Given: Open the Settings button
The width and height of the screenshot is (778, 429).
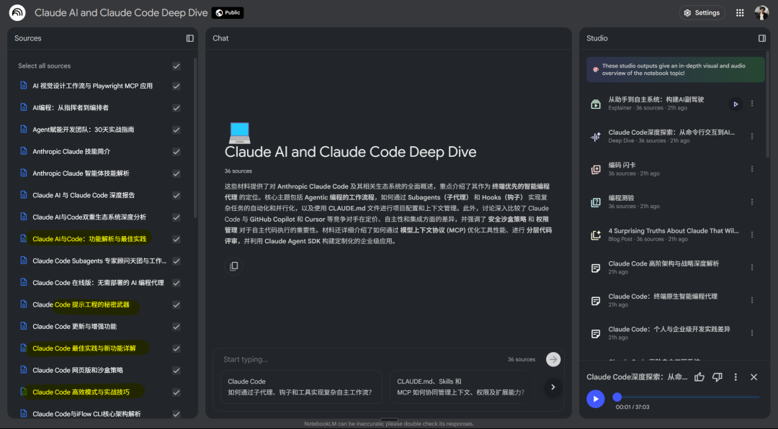Looking at the screenshot, I should (702, 13).
